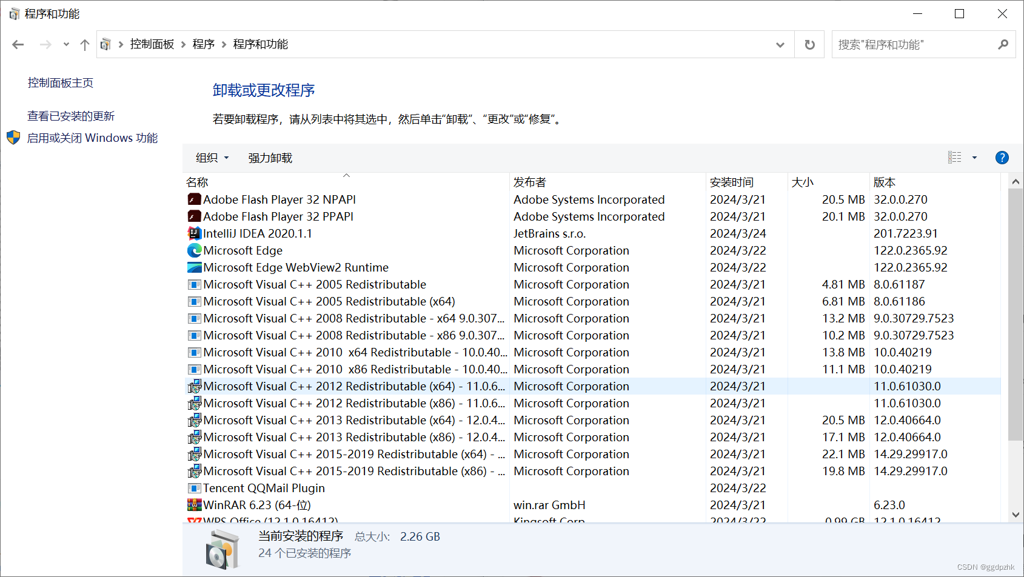Open 控制面板主页 link
1024x577 pixels.
click(61, 82)
